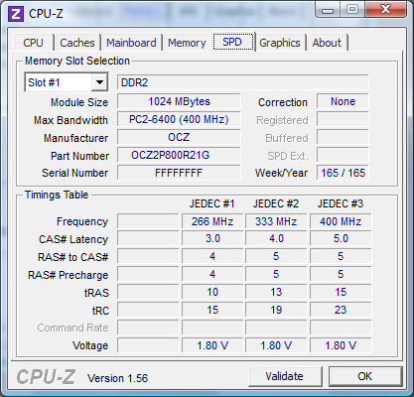This screenshot has width=414, height=397.
Task: Click the 400 MHz frequency cell
Action: coord(341,221)
